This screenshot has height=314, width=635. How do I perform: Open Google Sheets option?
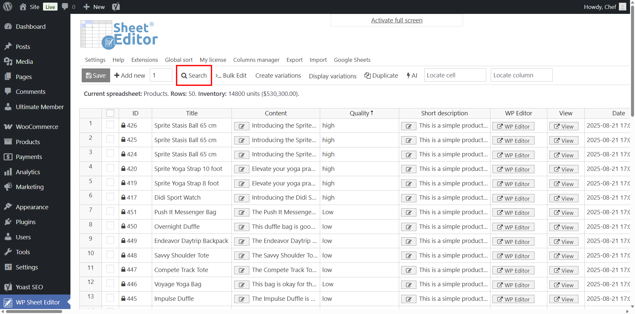point(352,60)
